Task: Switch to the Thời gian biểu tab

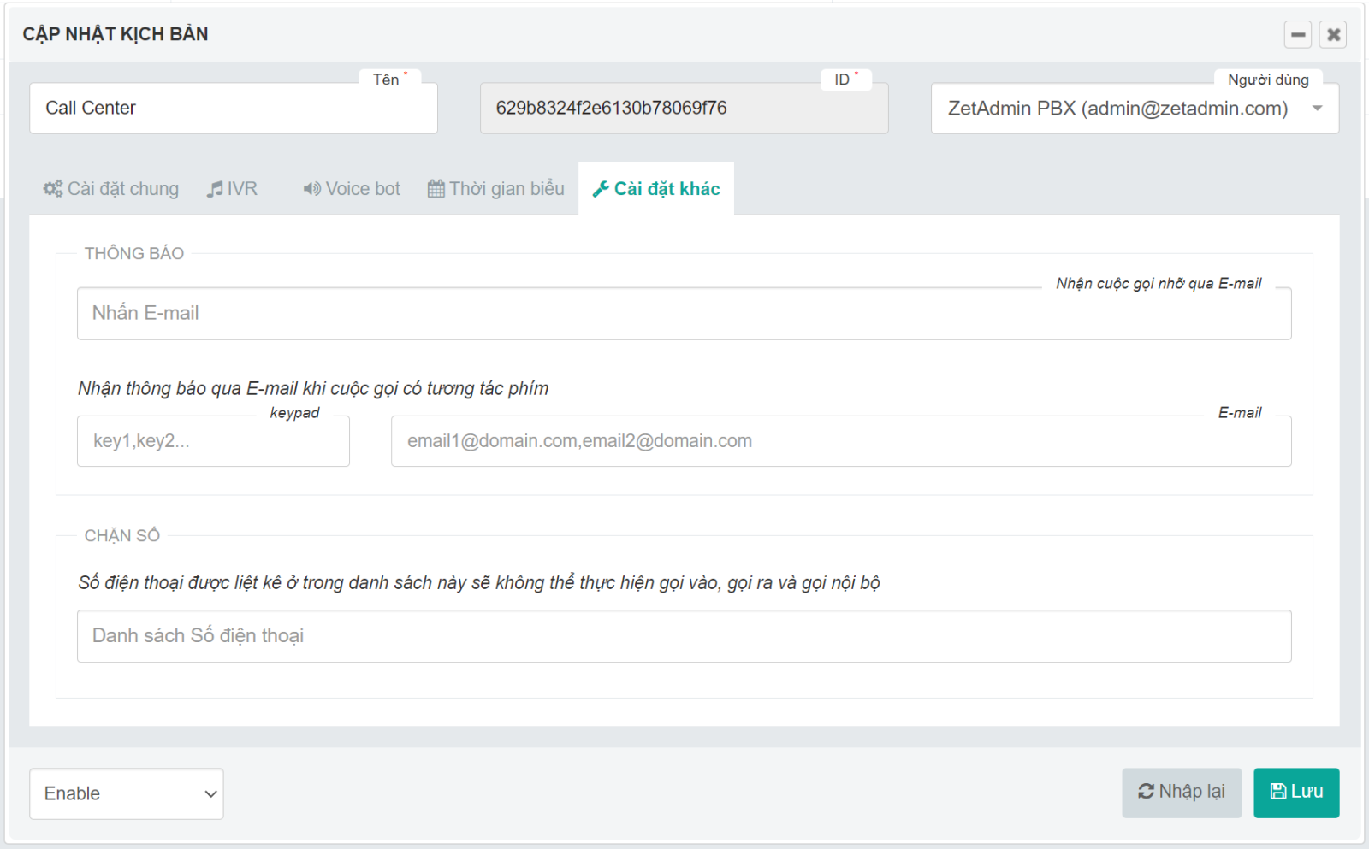Action: 496,189
